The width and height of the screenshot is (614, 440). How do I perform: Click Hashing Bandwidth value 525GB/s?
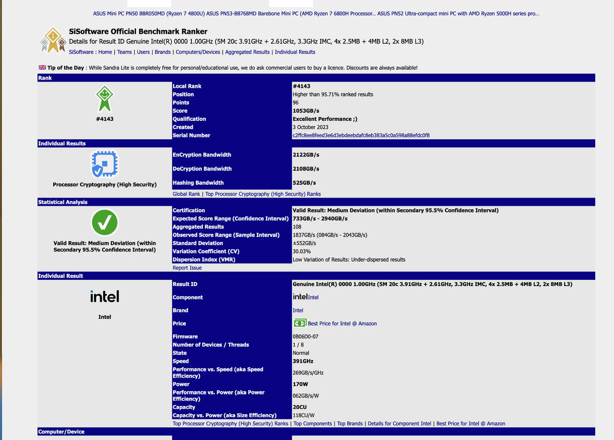click(x=304, y=183)
